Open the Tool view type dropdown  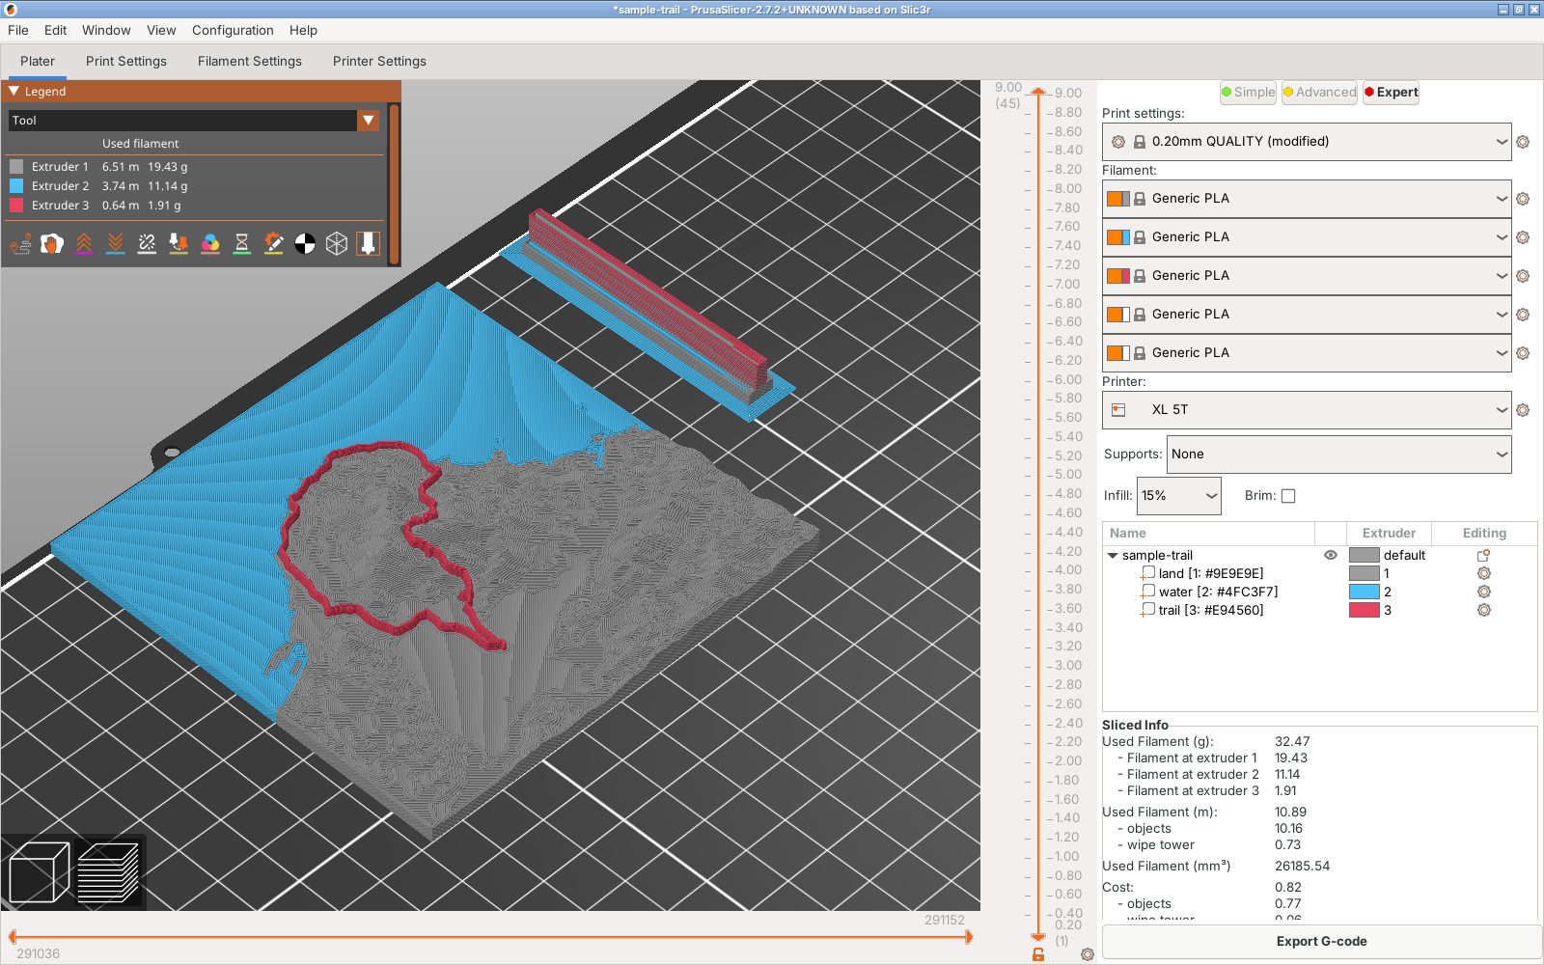pyautogui.click(x=193, y=121)
